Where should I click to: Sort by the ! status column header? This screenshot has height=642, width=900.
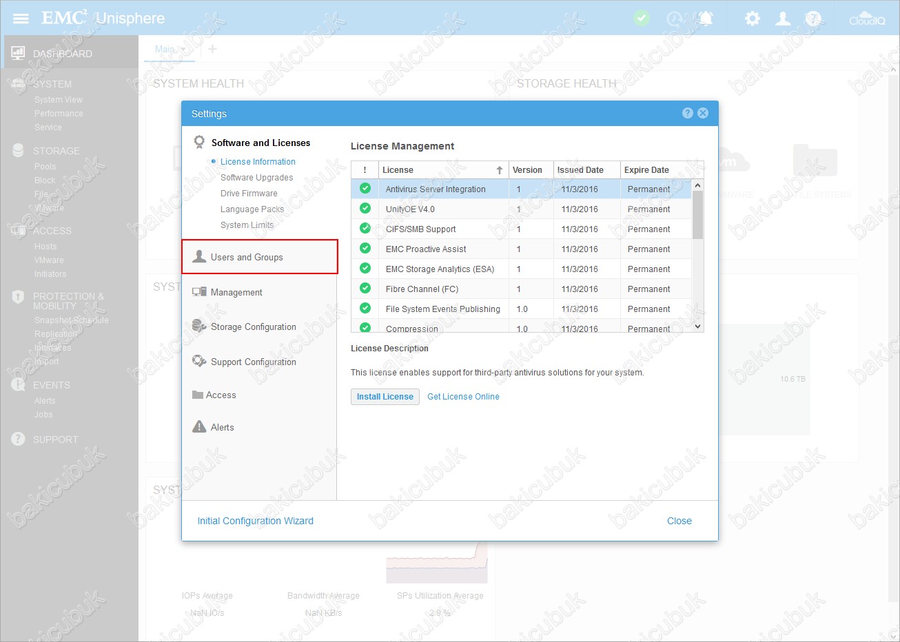365,169
